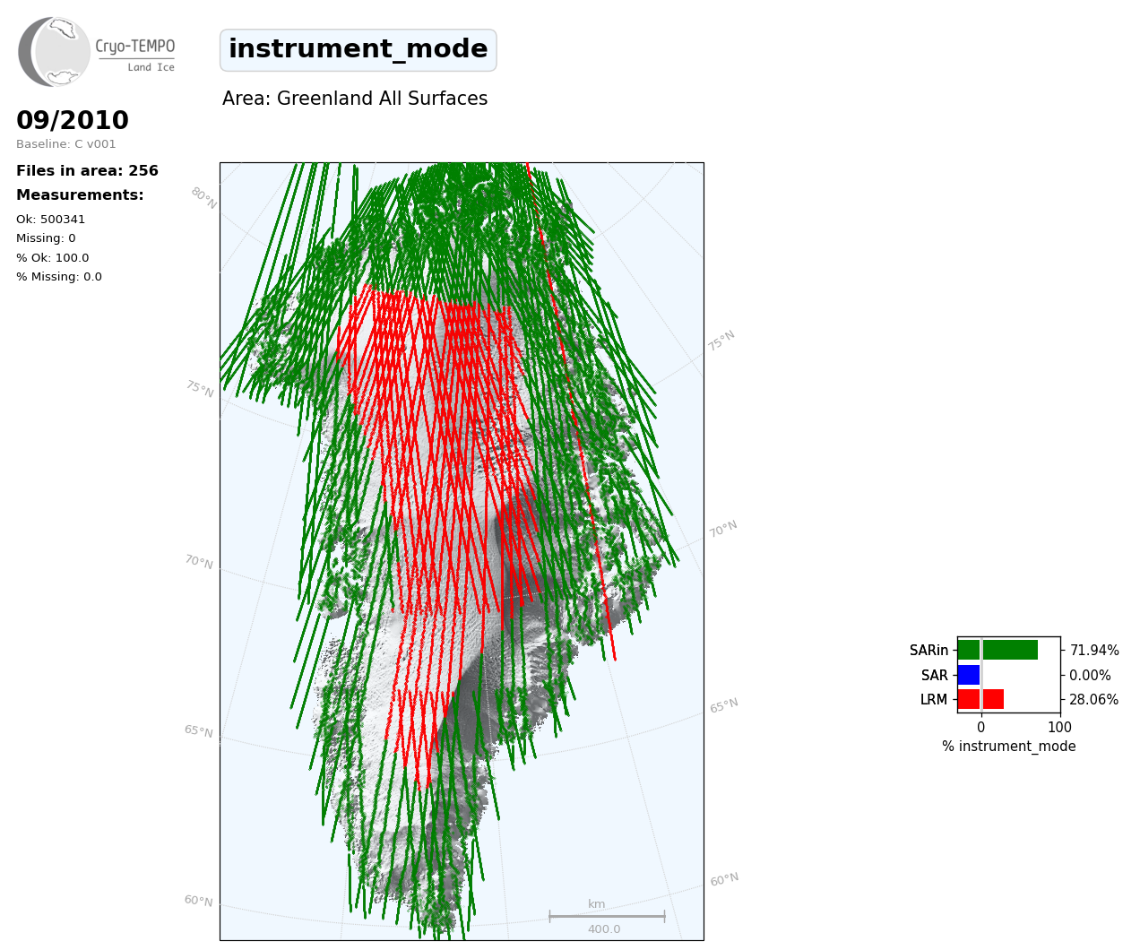Click the 71.94% value
The width and height of the screenshot is (1140, 950).
[x=1094, y=651]
